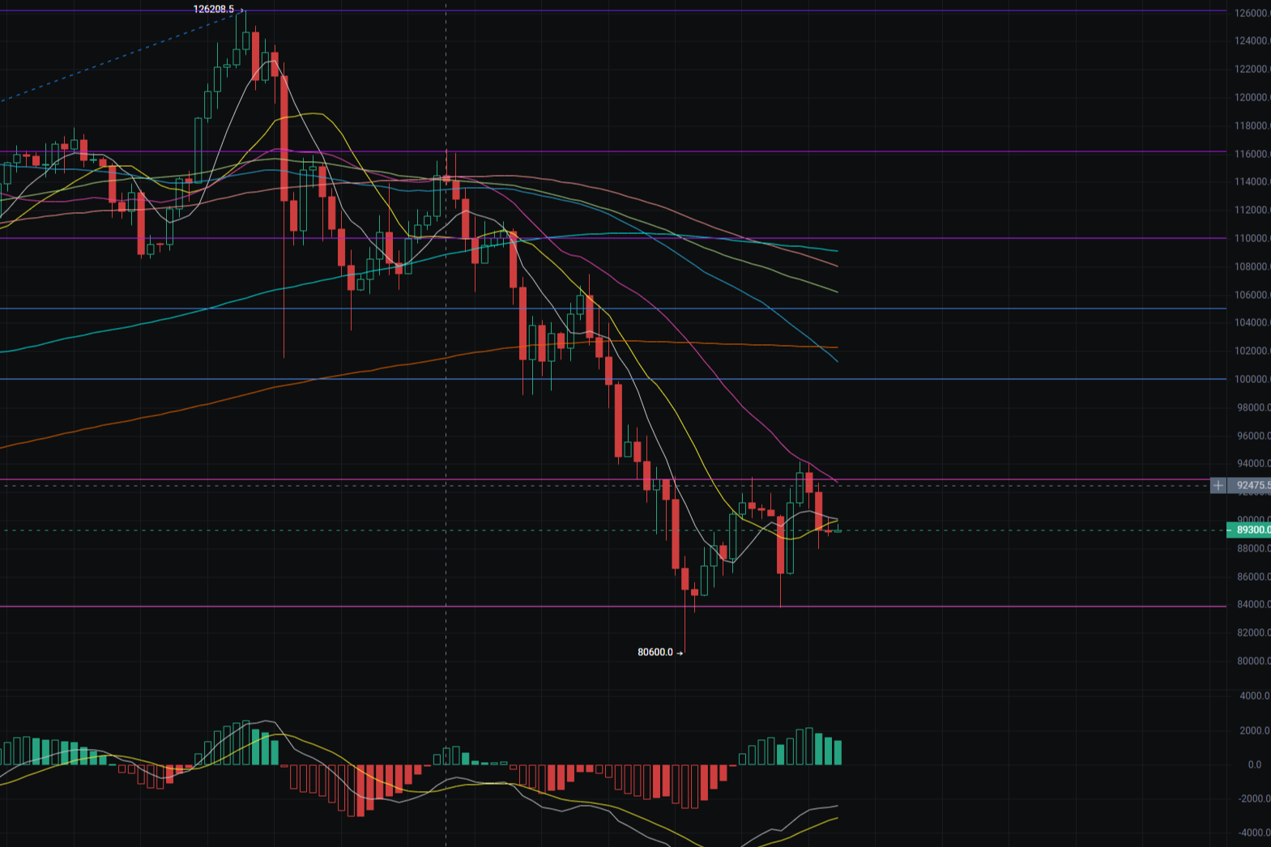
Task: Click the 0.0 label on MACD axis
Action: click(x=1254, y=764)
